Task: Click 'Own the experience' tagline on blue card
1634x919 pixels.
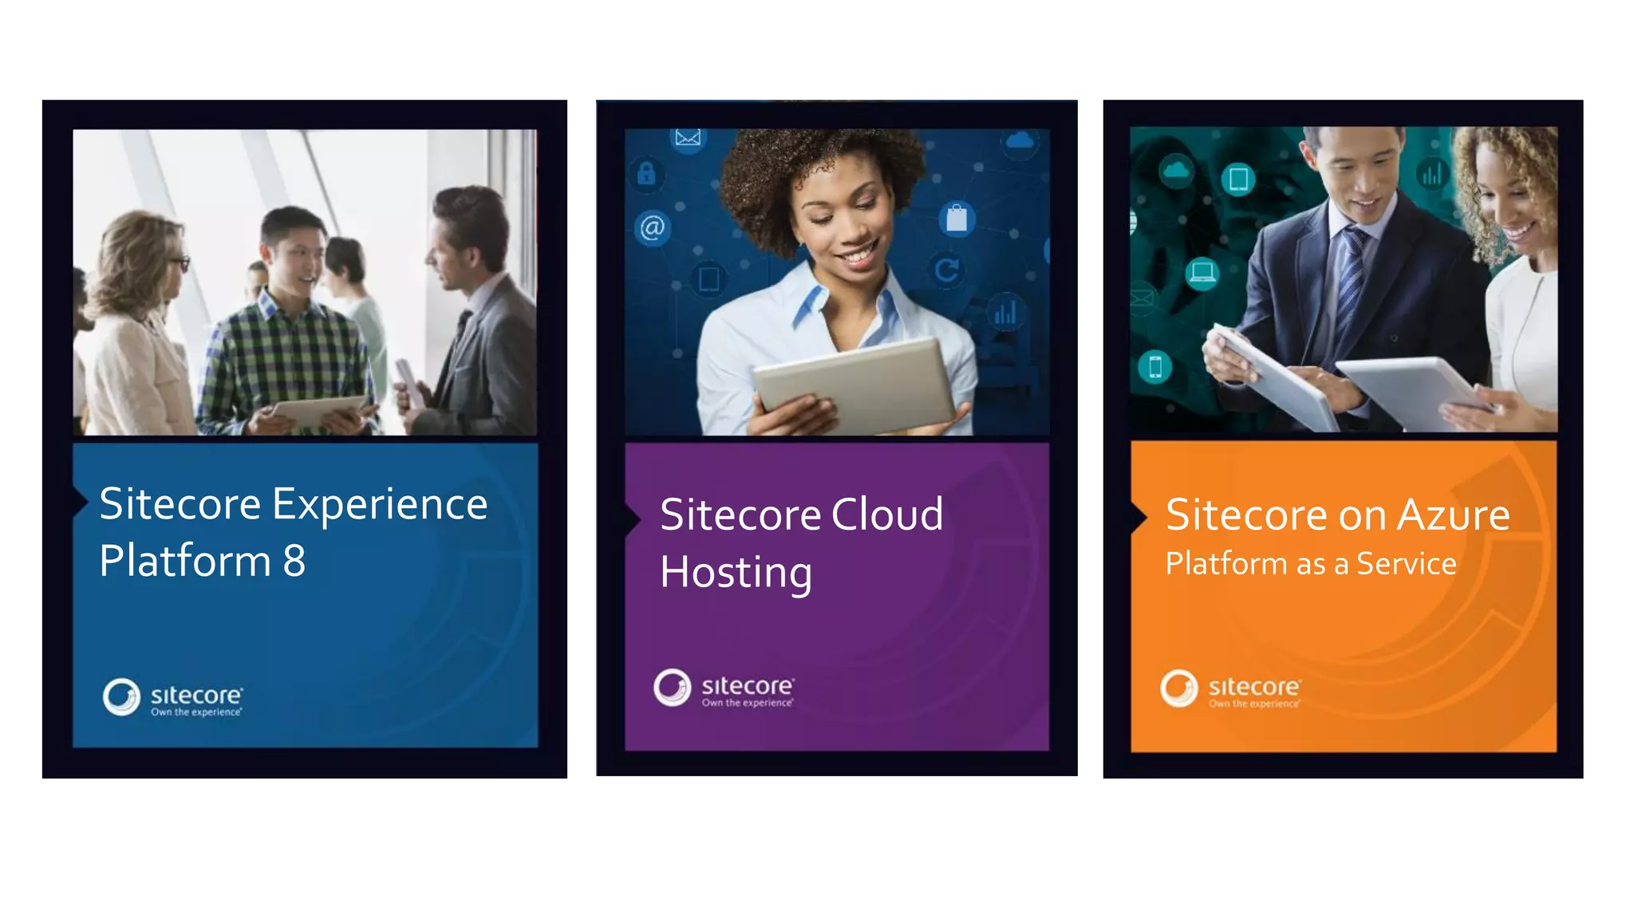Action: click(196, 712)
